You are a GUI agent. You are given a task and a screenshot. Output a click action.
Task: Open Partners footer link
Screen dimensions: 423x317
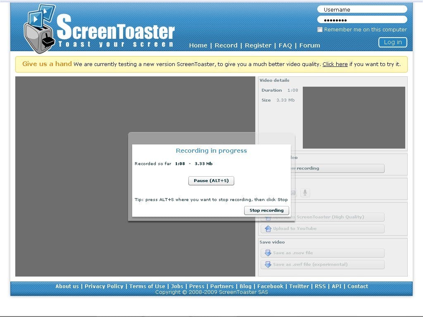[x=222, y=286]
